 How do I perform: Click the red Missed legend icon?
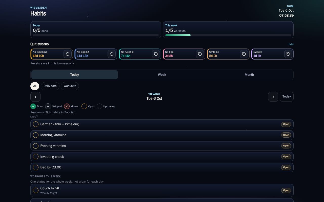click(67, 106)
